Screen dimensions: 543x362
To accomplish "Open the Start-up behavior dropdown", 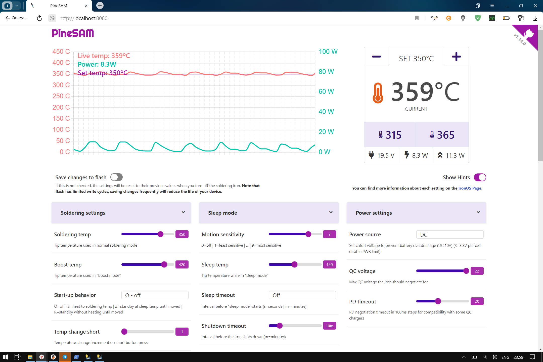I will tap(155, 295).
